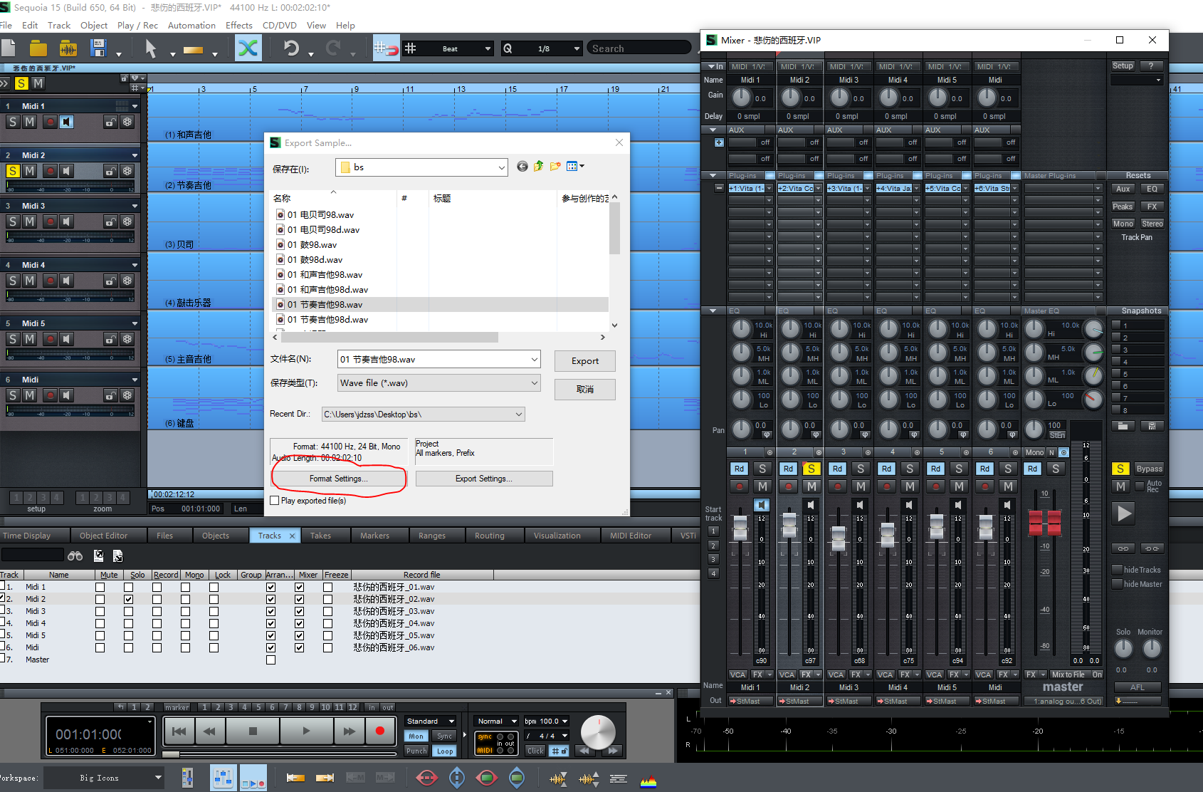This screenshot has width=1203, height=792.
Task: Check the Mute box for Midi 1 in the track table
Action: pyautogui.click(x=100, y=588)
